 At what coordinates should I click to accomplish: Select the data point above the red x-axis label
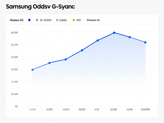click(33, 70)
